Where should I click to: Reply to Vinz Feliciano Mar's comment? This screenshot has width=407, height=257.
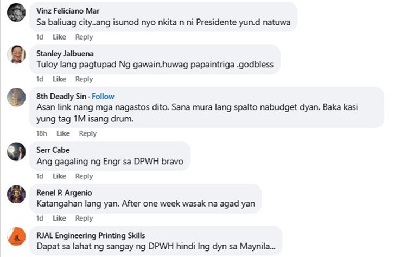pos(84,37)
